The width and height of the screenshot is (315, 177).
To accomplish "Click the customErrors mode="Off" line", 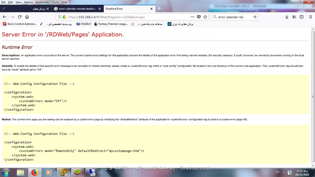I will pos(43,101).
